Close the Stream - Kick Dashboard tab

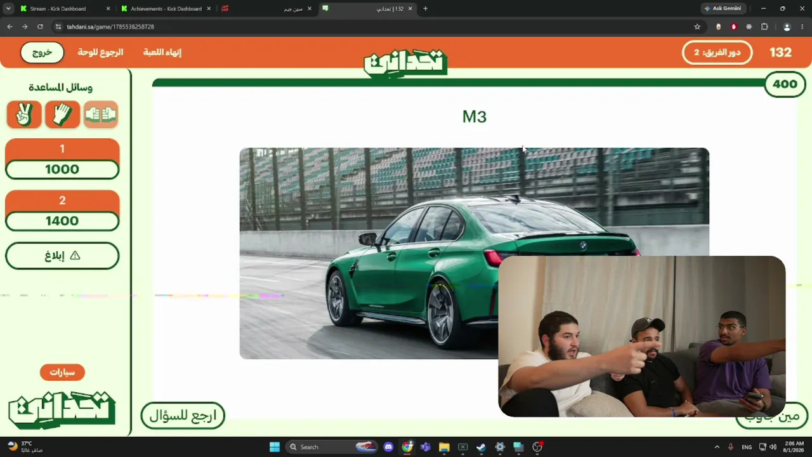tap(108, 8)
